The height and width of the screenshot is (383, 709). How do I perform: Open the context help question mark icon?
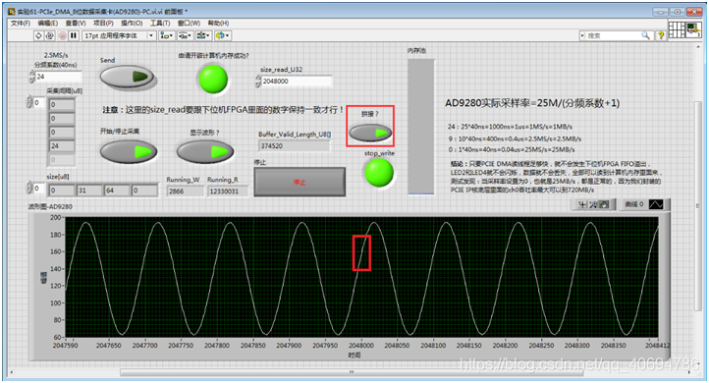[x=661, y=35]
